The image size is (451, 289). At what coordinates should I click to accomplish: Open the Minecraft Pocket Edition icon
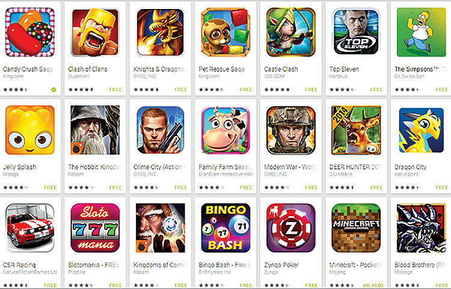coord(356,228)
